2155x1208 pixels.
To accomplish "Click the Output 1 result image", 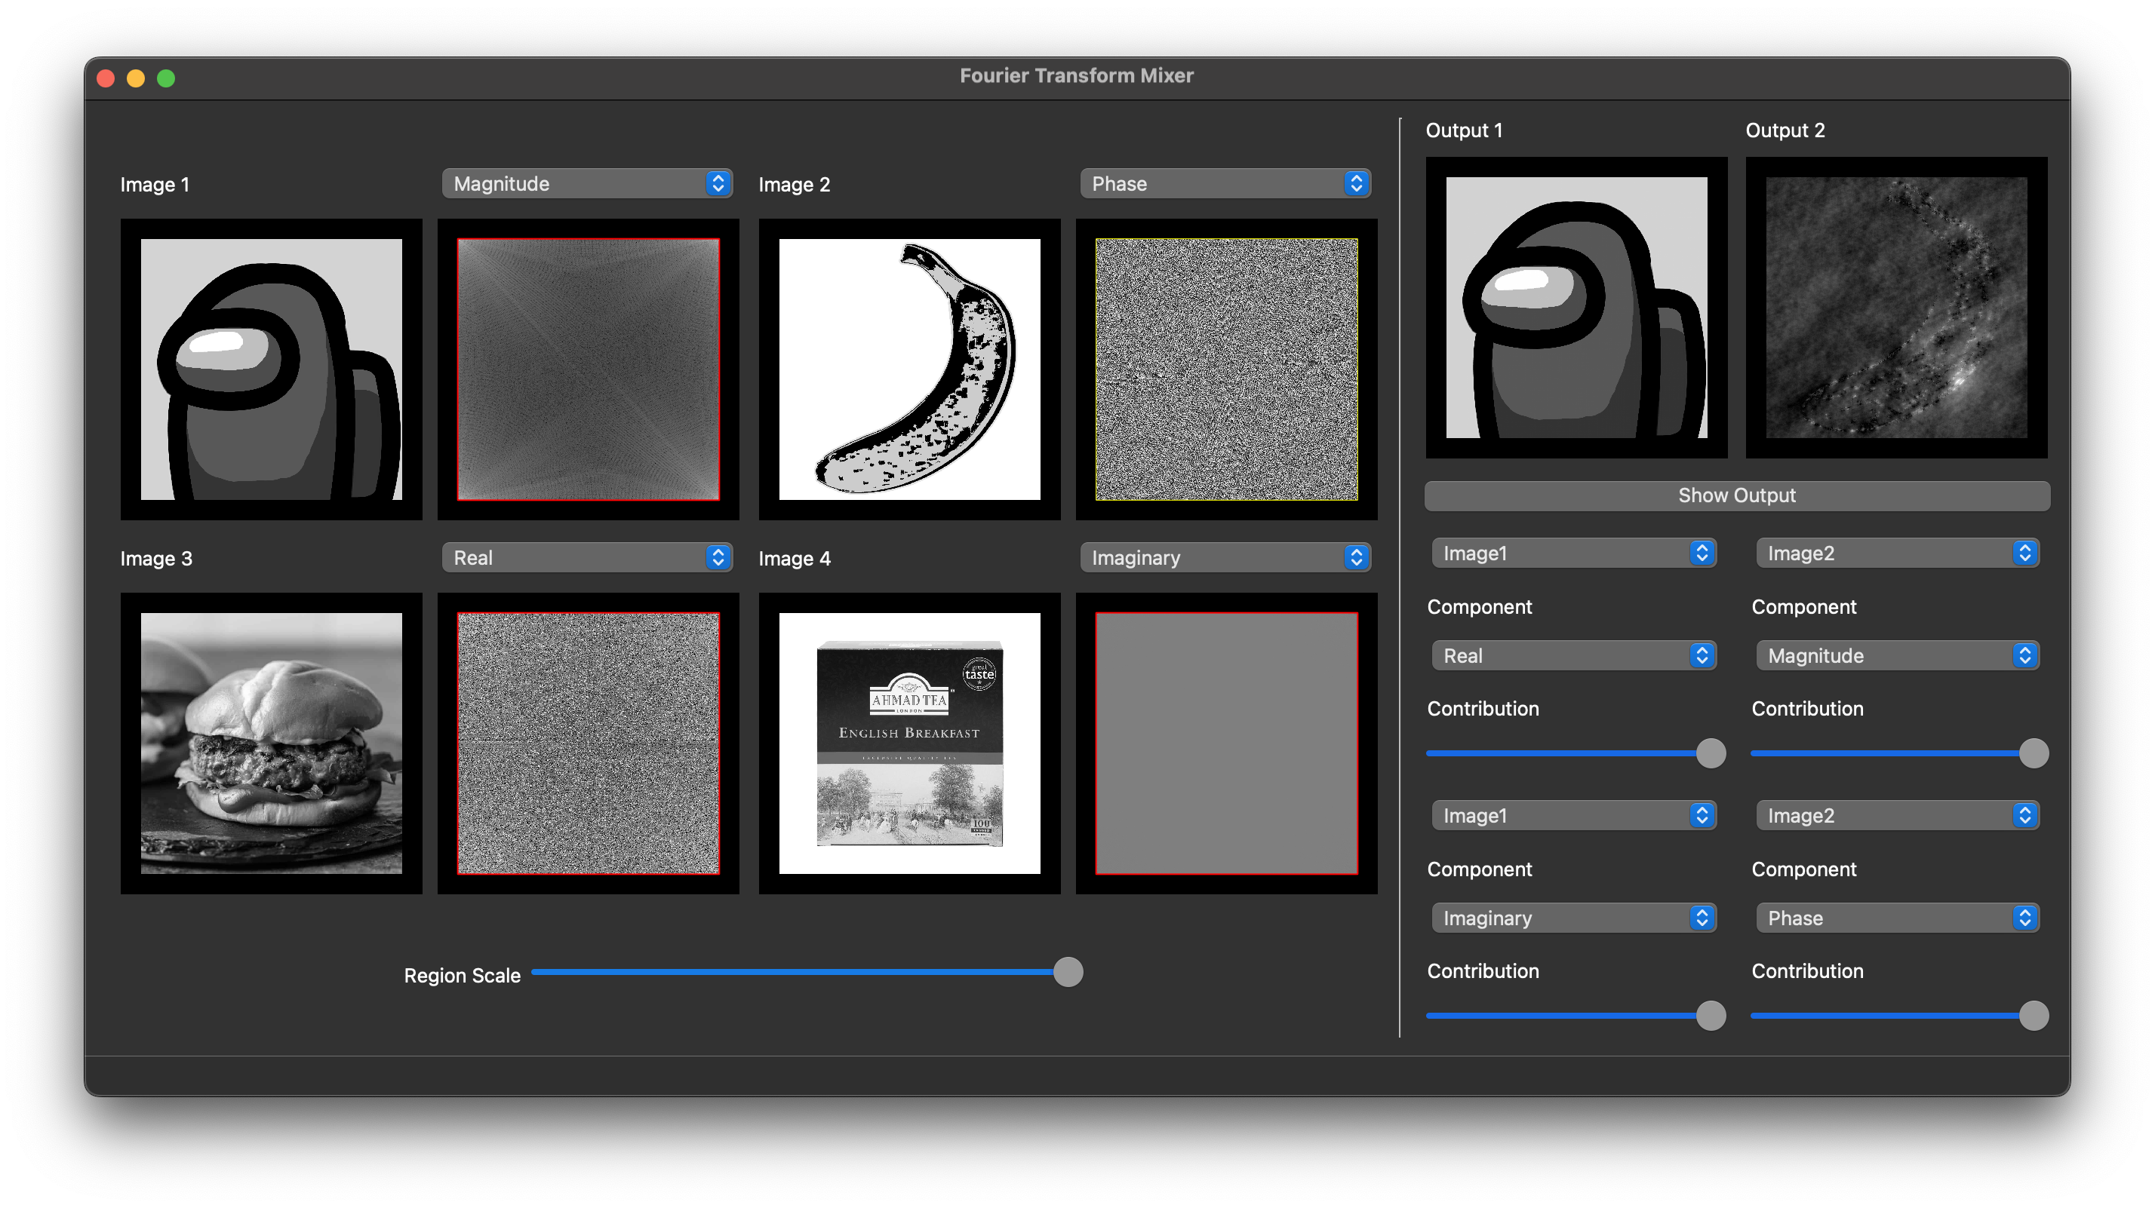I will point(1576,307).
